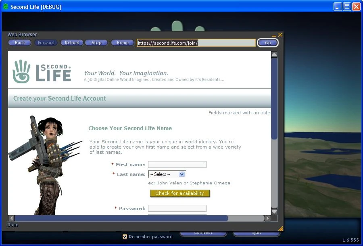Click the vertical scrollbar thumb
This screenshot has height=246, width=363.
[x=274, y=98]
